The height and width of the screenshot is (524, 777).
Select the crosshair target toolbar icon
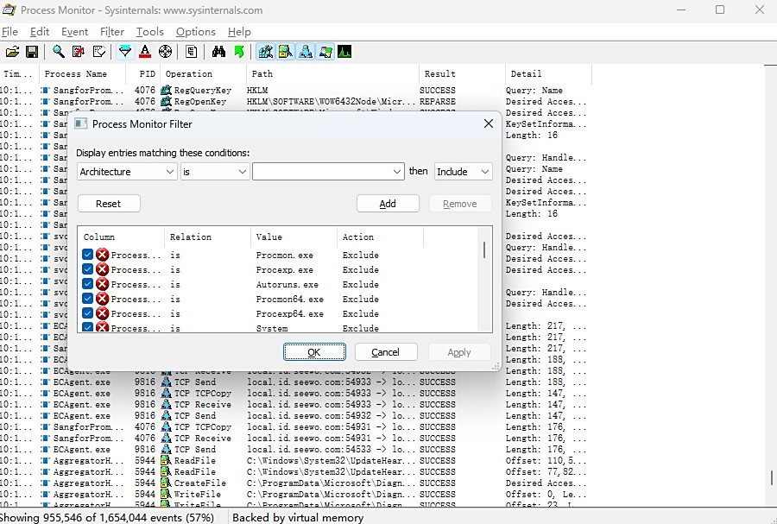coord(165,52)
